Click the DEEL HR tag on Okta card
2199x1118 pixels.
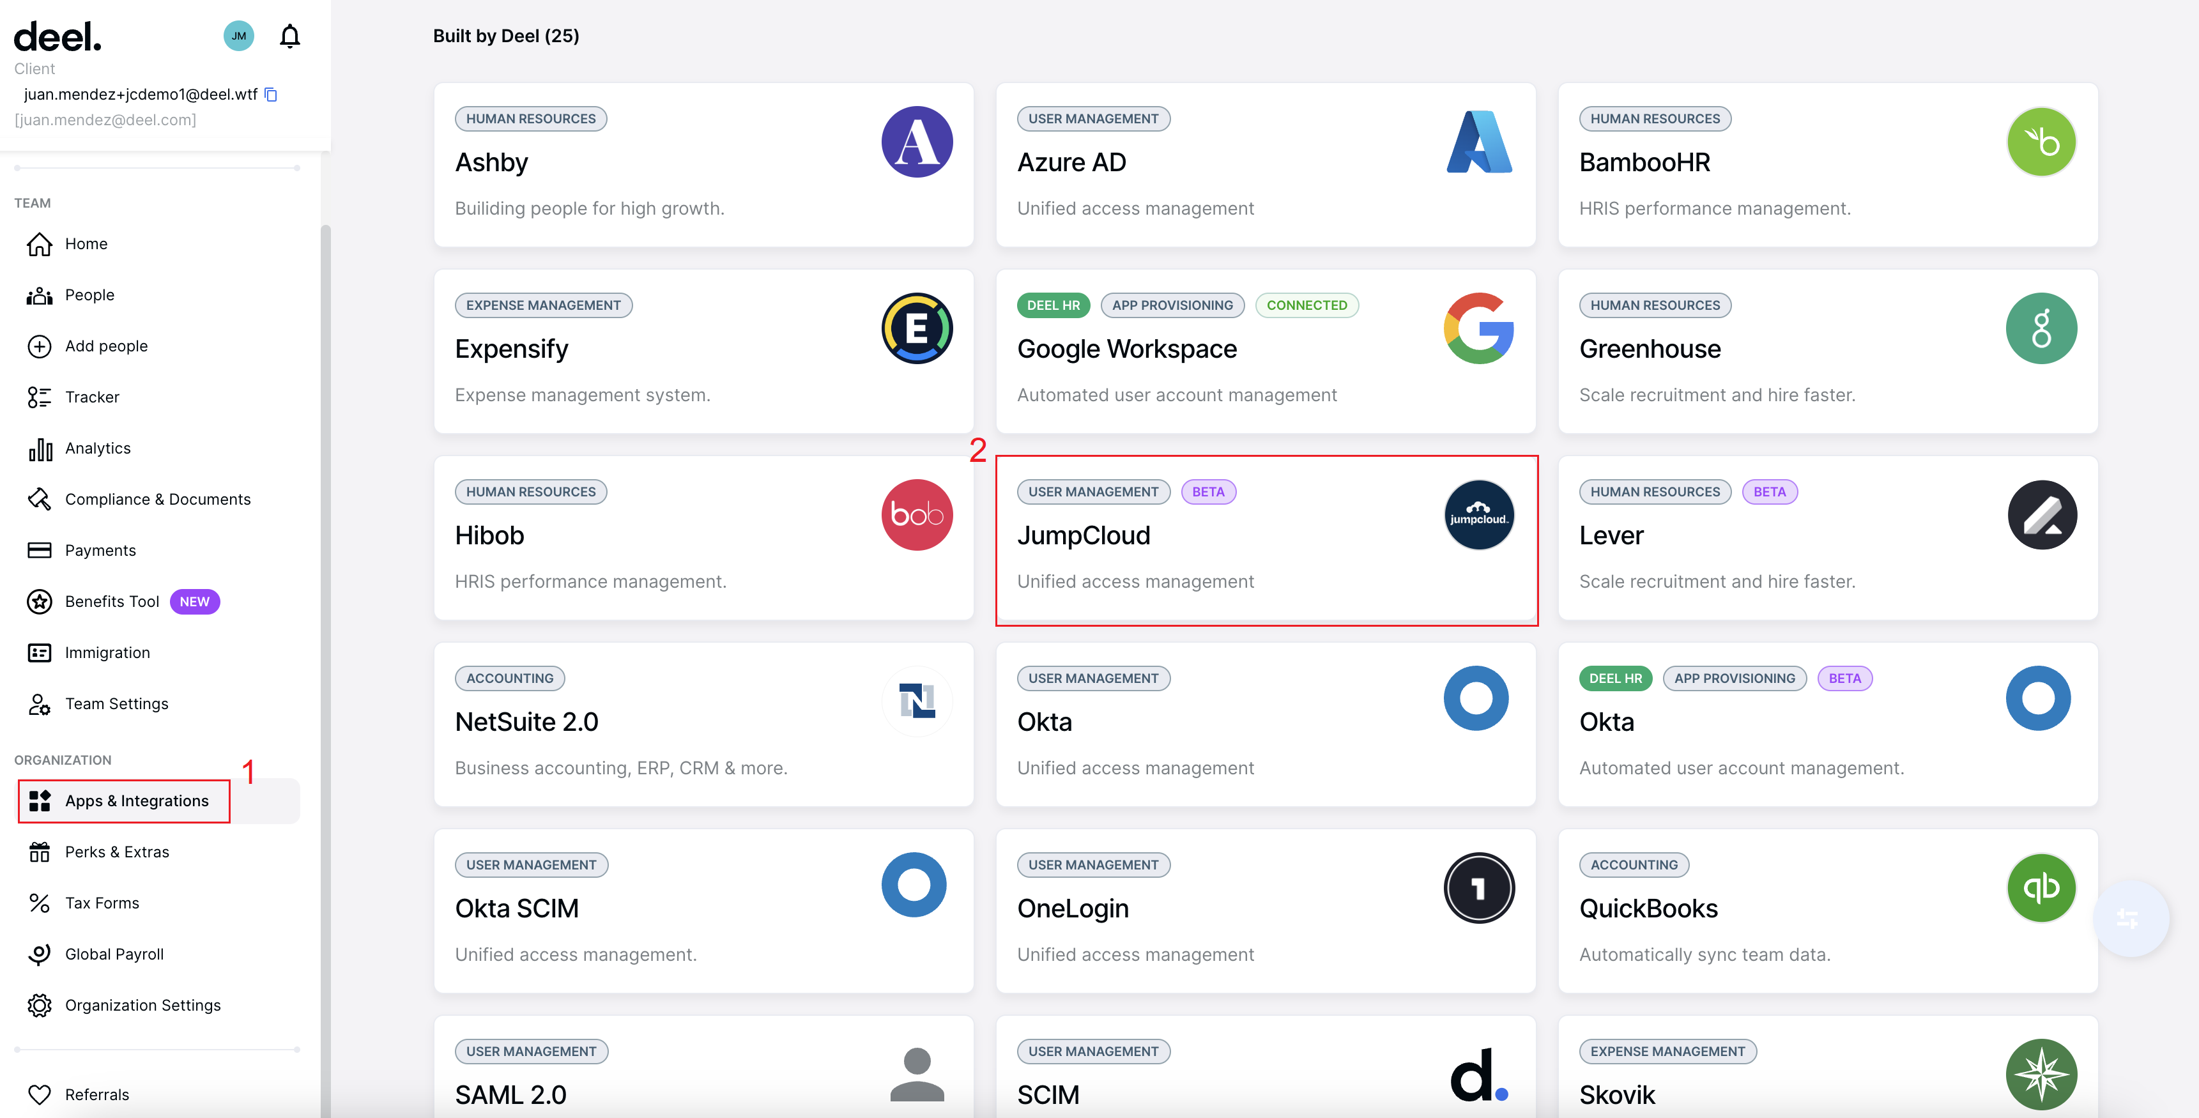pos(1615,678)
